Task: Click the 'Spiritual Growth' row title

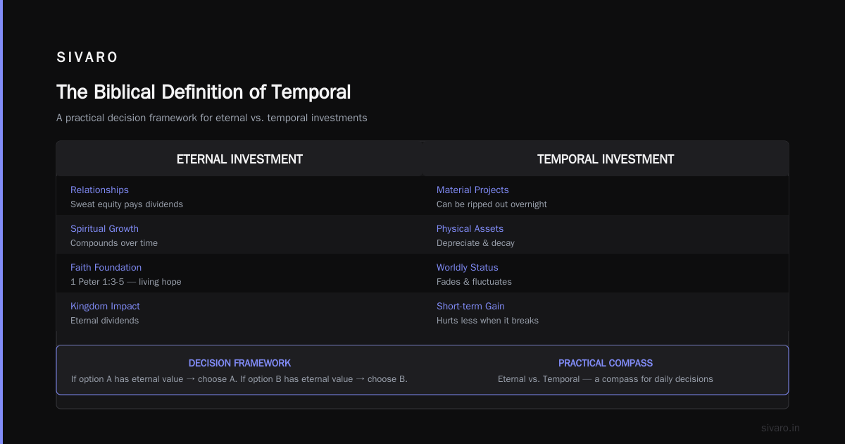Action: [104, 228]
